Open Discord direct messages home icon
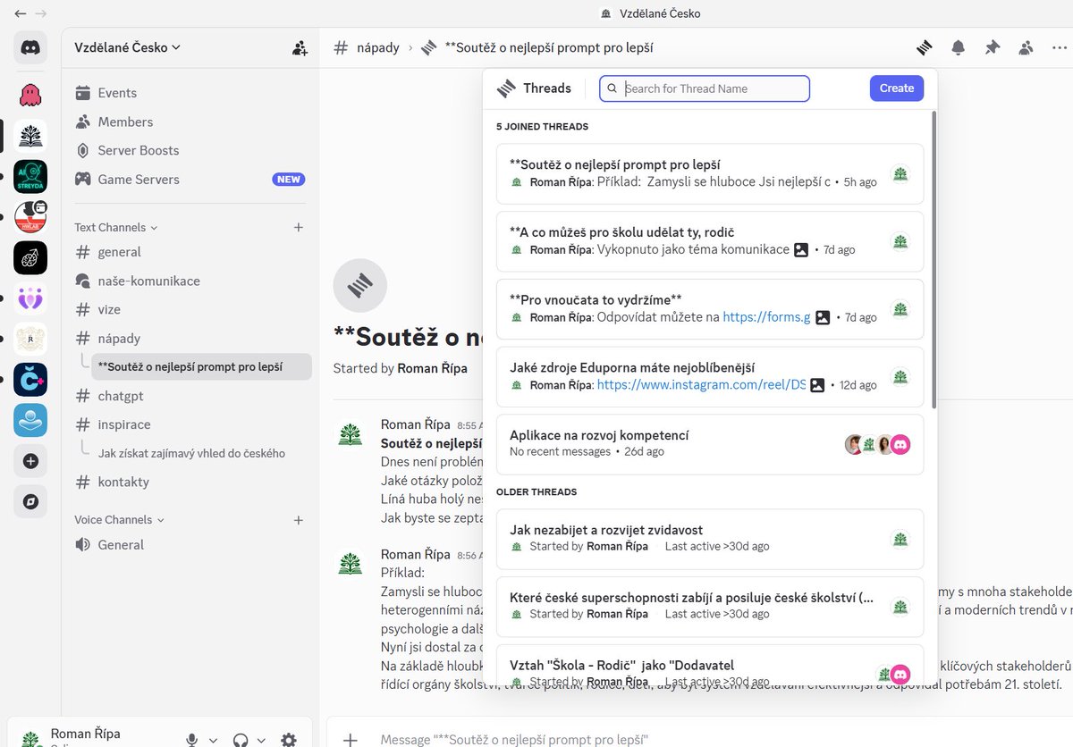1073x747 pixels. (30, 46)
